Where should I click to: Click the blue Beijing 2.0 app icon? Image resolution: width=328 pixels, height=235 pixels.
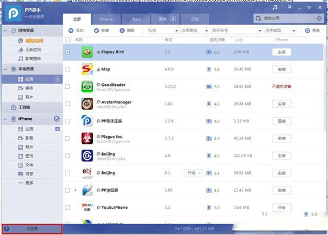click(x=87, y=156)
